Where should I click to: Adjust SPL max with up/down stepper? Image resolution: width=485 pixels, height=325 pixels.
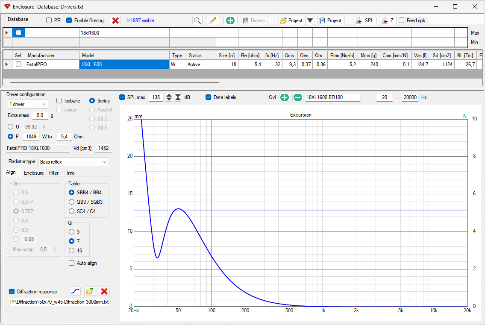point(169,97)
